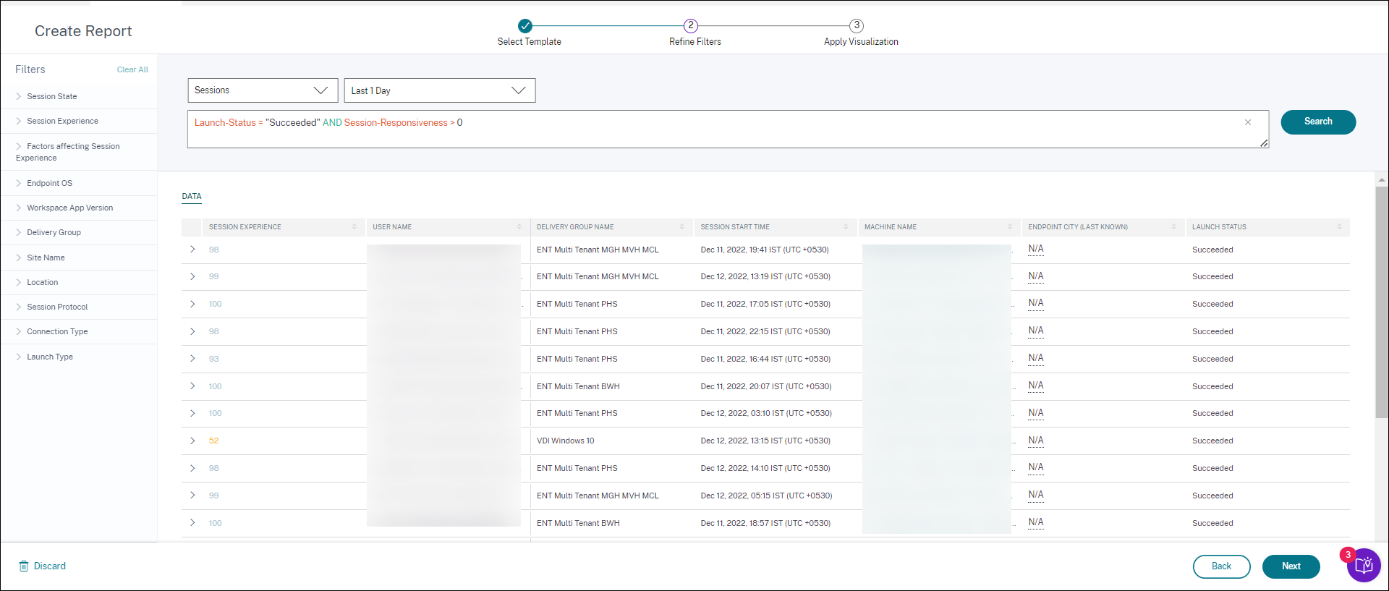The height and width of the screenshot is (591, 1389).
Task: Expand the Session State filter
Action: point(51,96)
